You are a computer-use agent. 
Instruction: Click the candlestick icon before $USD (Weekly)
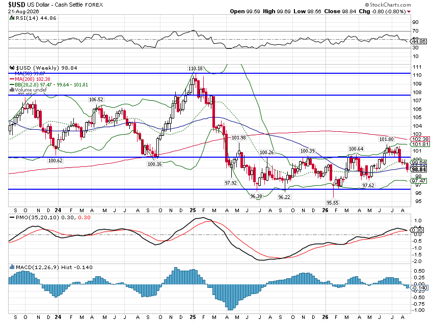(12, 68)
